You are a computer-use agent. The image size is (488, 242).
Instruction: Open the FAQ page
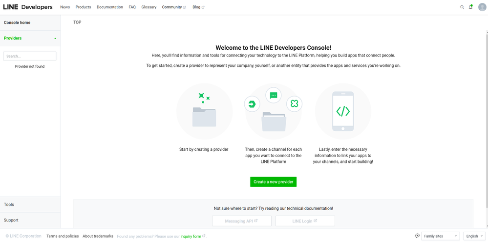(132, 7)
